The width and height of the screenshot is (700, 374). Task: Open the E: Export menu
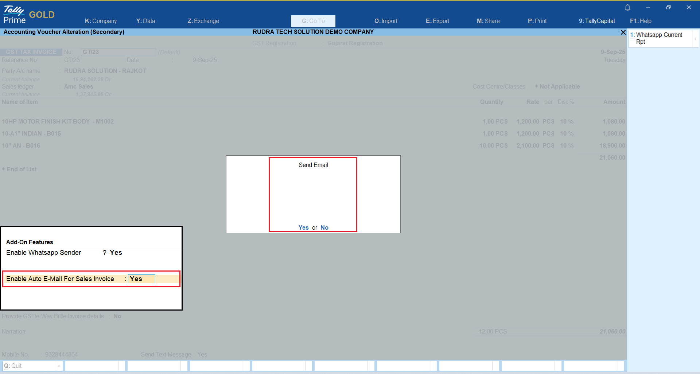click(x=437, y=21)
